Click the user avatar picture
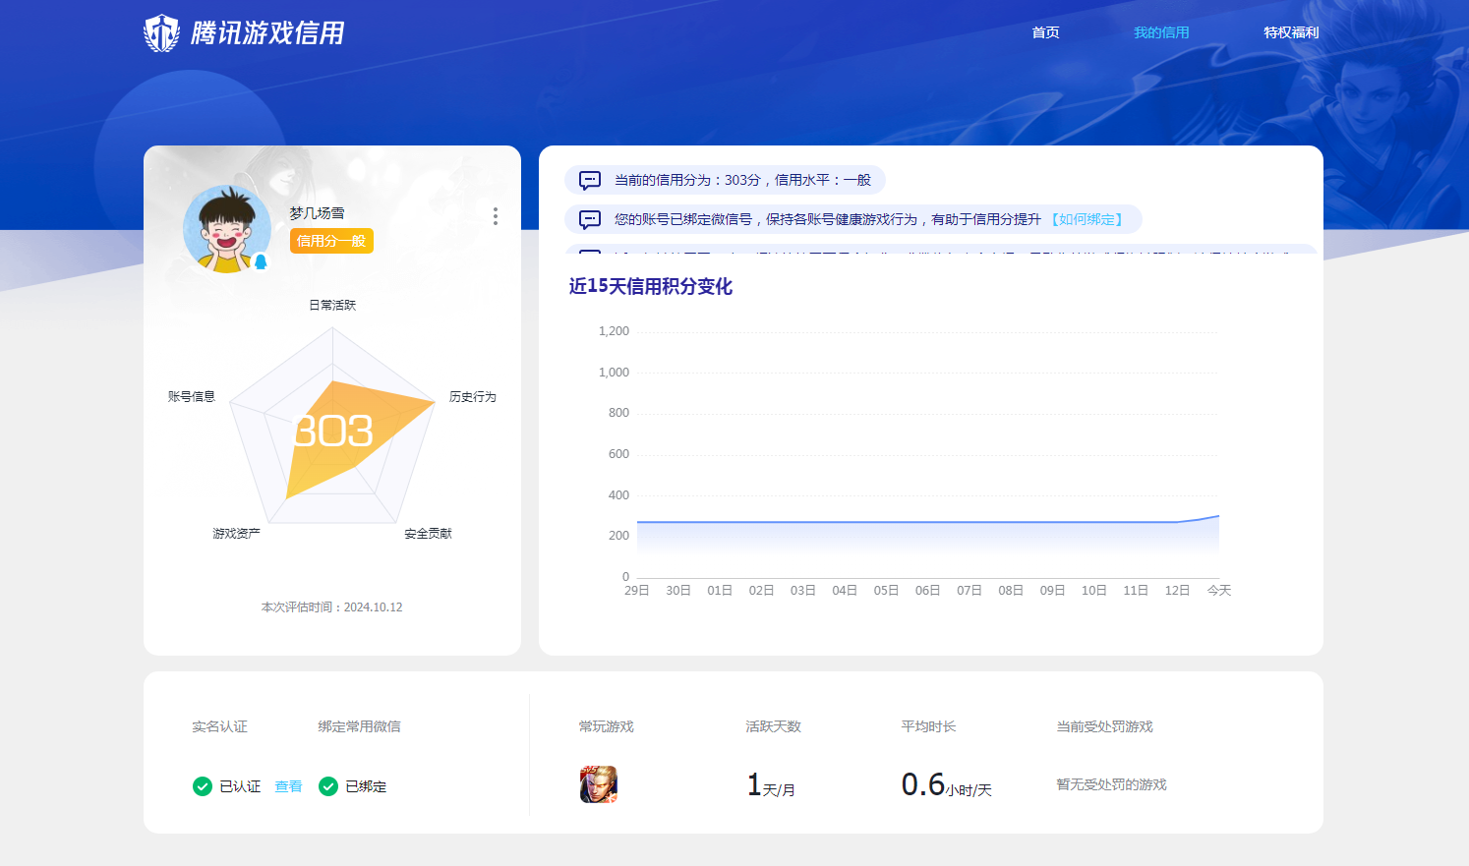The height and width of the screenshot is (866, 1469). tap(227, 229)
